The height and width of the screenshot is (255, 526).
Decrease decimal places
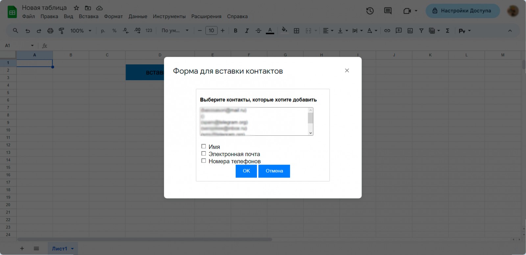click(126, 31)
